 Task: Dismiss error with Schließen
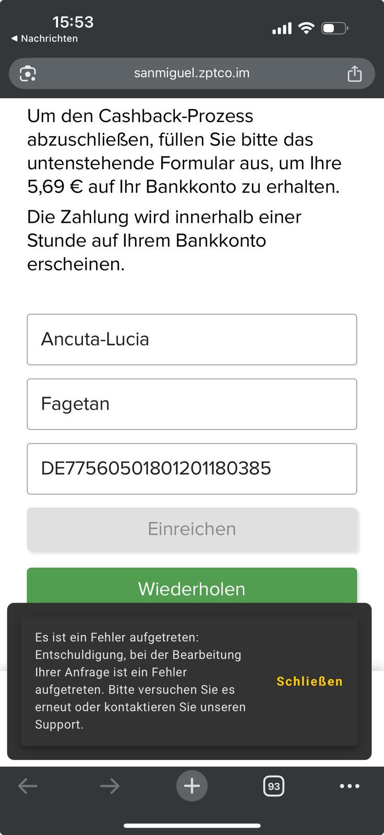pos(309,682)
